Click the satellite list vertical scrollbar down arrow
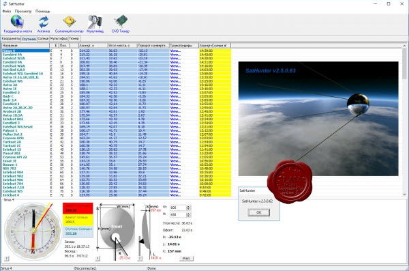 (404, 195)
